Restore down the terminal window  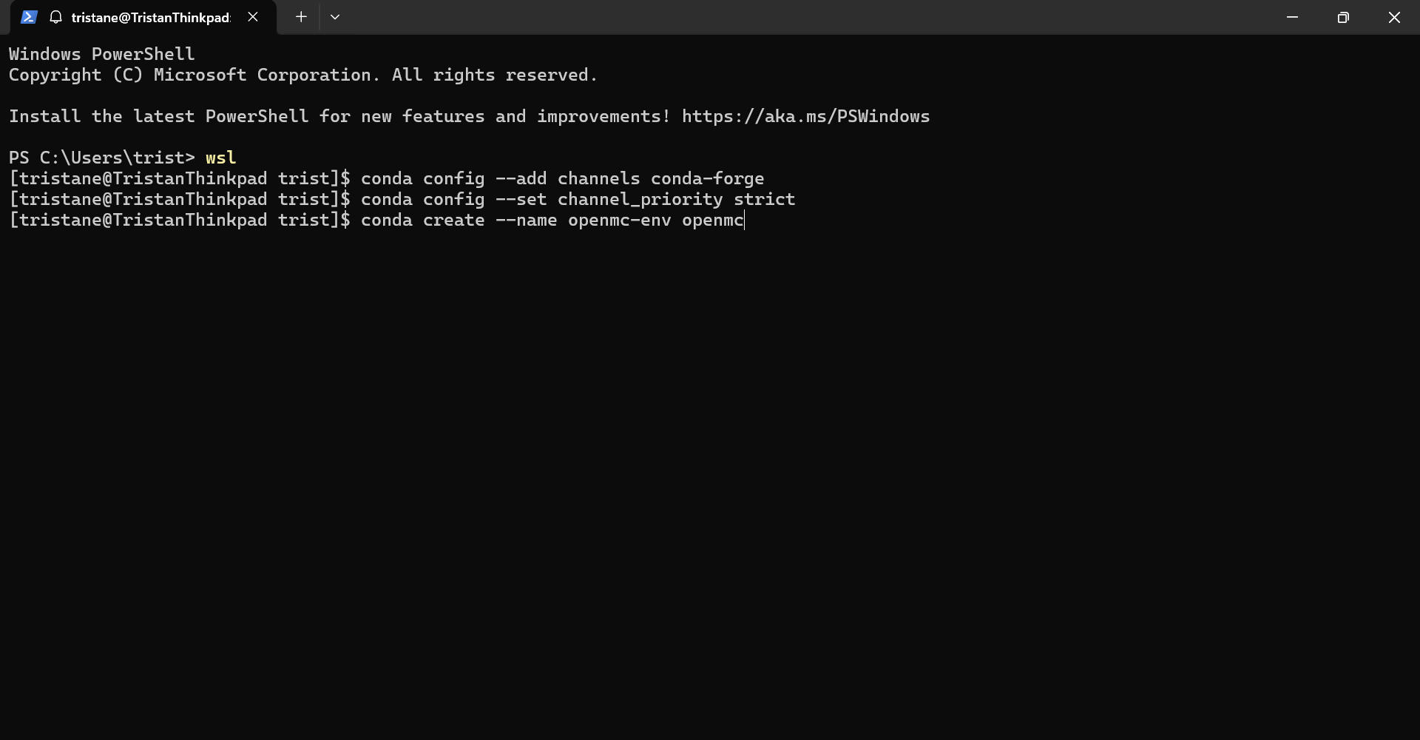click(x=1343, y=17)
